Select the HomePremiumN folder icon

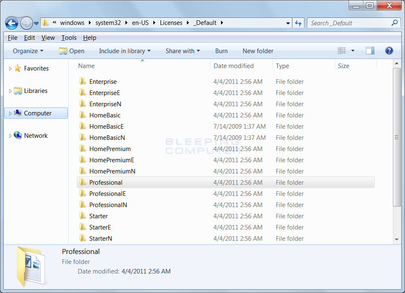[x=83, y=171]
